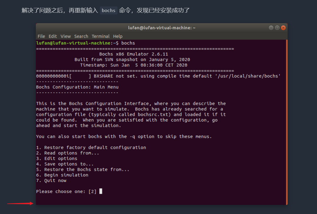
Task: Click the inline 'bochs' code label above
Action: [x=108, y=11]
